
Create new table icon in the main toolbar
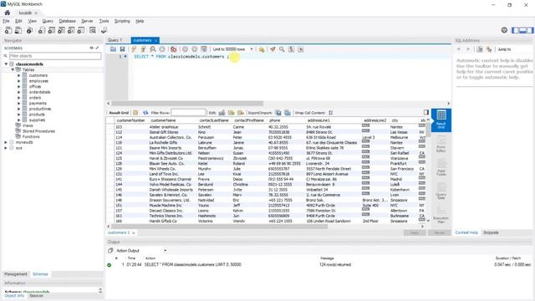pyautogui.click(x=51, y=30)
